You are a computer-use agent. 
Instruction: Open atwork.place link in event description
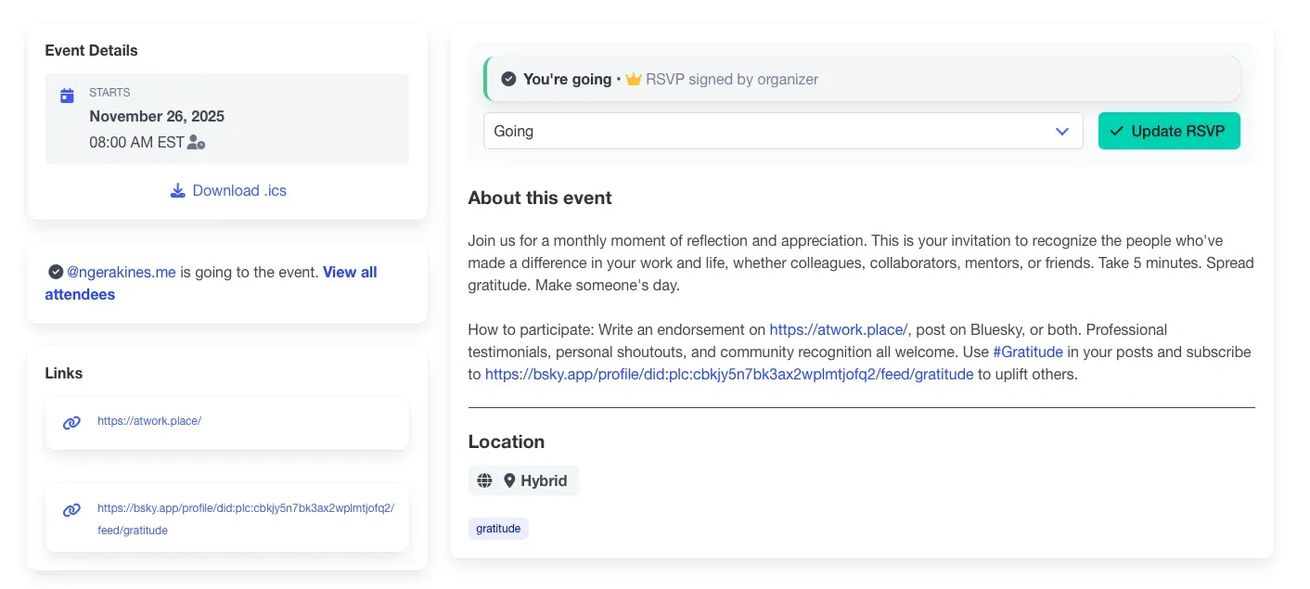point(838,329)
